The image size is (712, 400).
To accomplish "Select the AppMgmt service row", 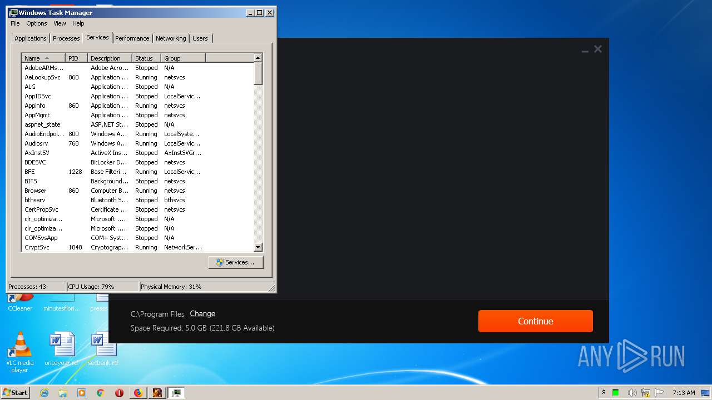I will (x=137, y=115).
